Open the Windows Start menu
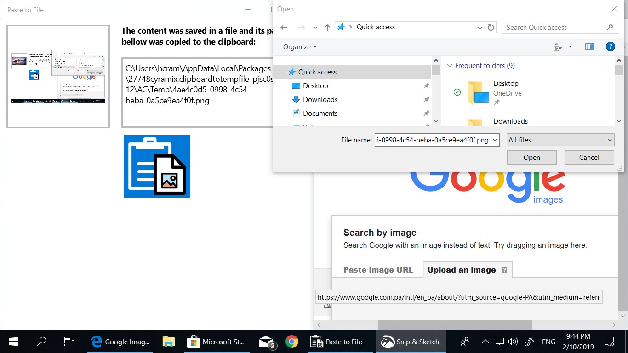 coord(14,342)
